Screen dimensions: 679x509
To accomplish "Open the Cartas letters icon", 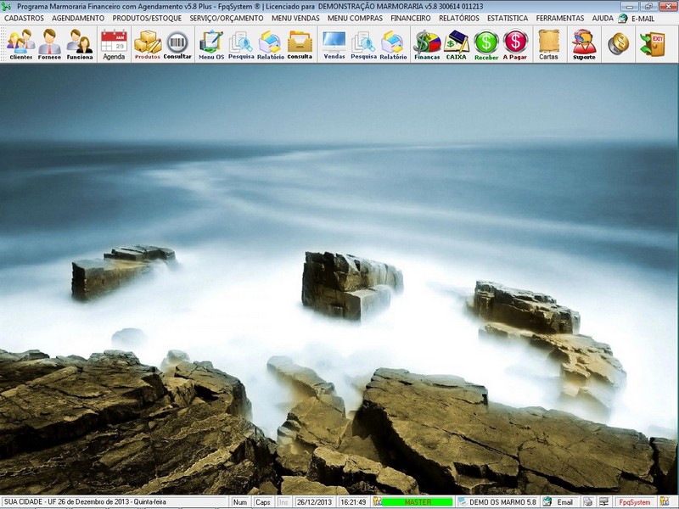I will [x=548, y=42].
